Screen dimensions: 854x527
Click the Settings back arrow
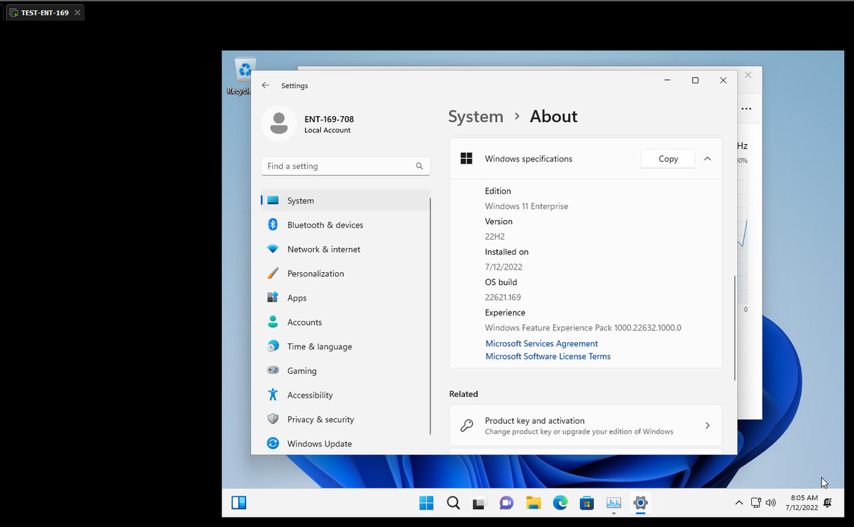pyautogui.click(x=266, y=85)
